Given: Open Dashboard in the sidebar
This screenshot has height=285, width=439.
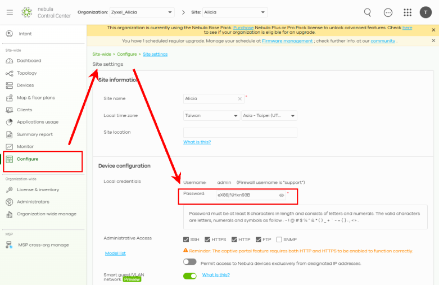Looking at the screenshot, I should (x=29, y=61).
